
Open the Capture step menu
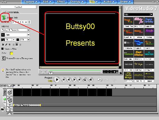30,2
